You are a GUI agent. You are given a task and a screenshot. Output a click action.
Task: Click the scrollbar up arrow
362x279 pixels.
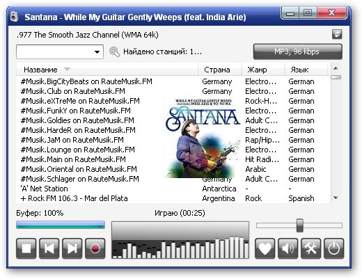coord(336,68)
